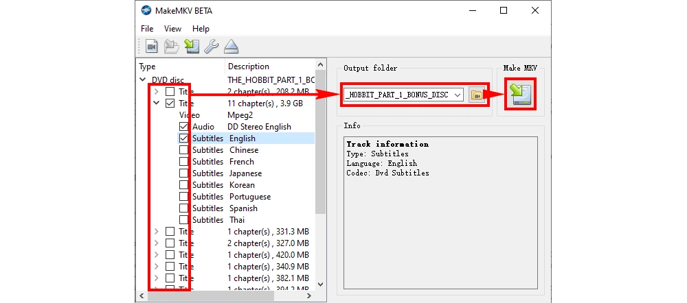Enable the Thai subtitles checkbox
The width and height of the screenshot is (687, 303).
point(184,220)
